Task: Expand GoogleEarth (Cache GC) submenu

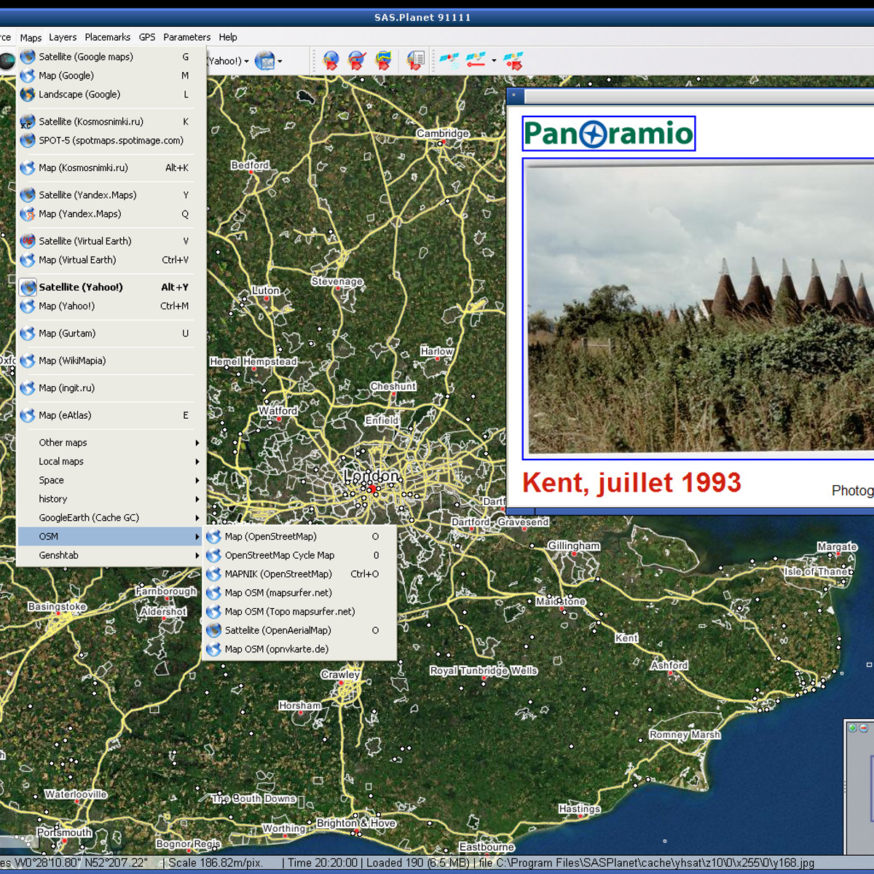Action: (111, 518)
